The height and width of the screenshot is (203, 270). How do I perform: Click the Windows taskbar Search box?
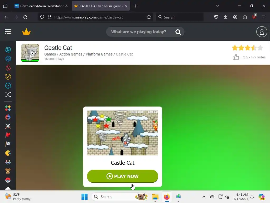(120, 197)
